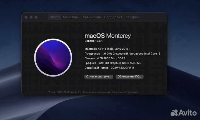Close the About This Mac window
Screen dimensions: 200x120
coord(26,17)
